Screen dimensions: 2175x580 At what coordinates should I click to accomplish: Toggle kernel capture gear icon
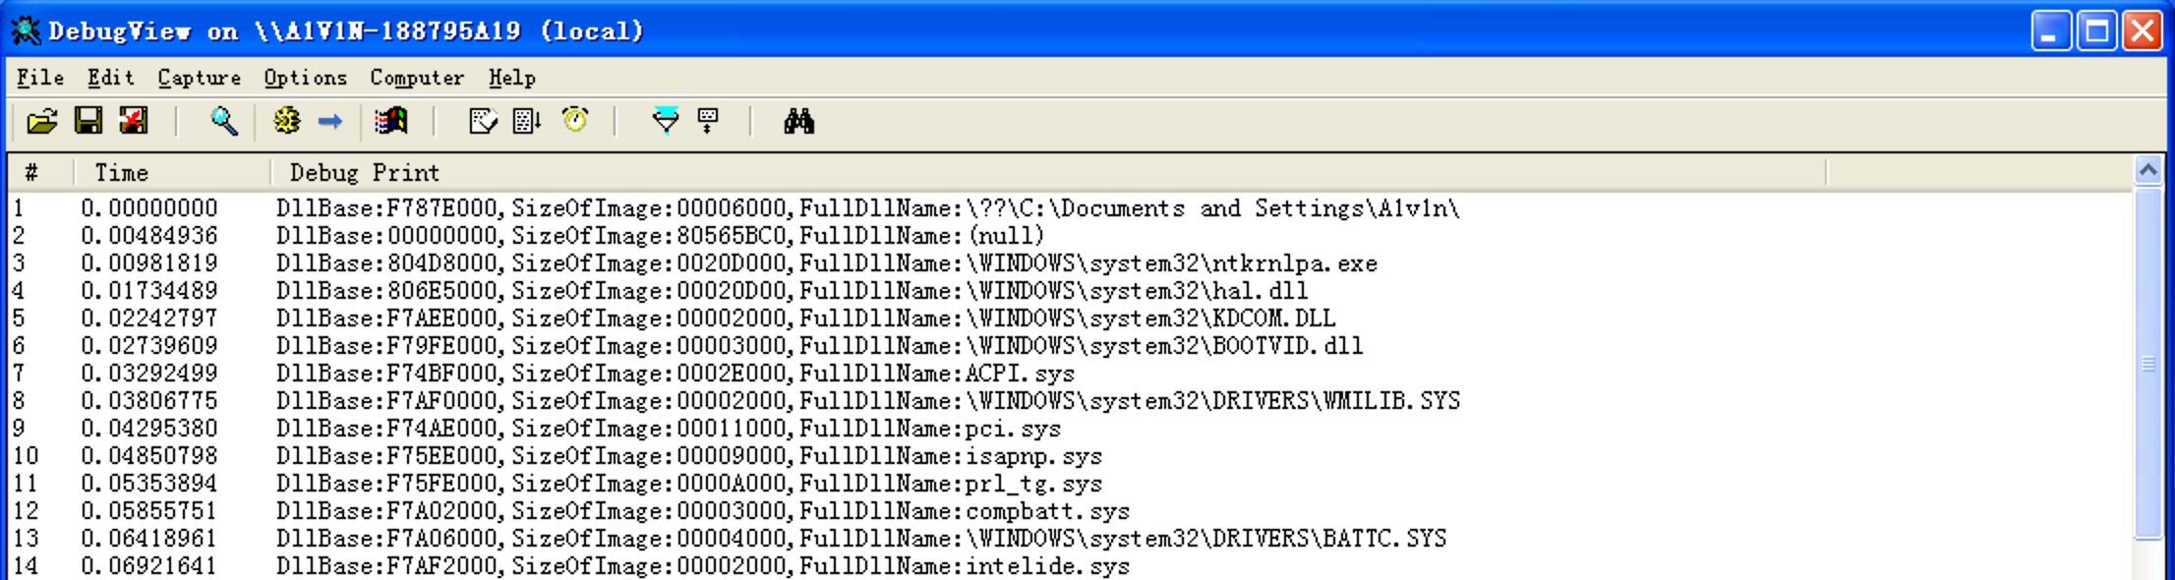coord(286,121)
